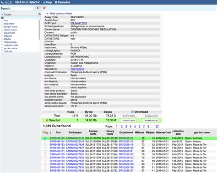Check the BioSample facet checkbox

pos(2,24)
